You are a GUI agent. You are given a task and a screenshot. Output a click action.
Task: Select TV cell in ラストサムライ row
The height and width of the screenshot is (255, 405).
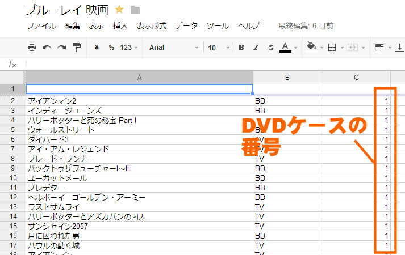click(287, 207)
